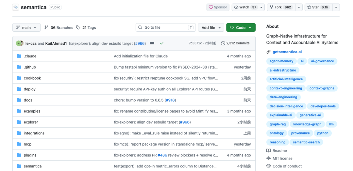This screenshot has height=171, width=353.
Task: Click the Watch button with eye icon
Action: tap(245, 7)
